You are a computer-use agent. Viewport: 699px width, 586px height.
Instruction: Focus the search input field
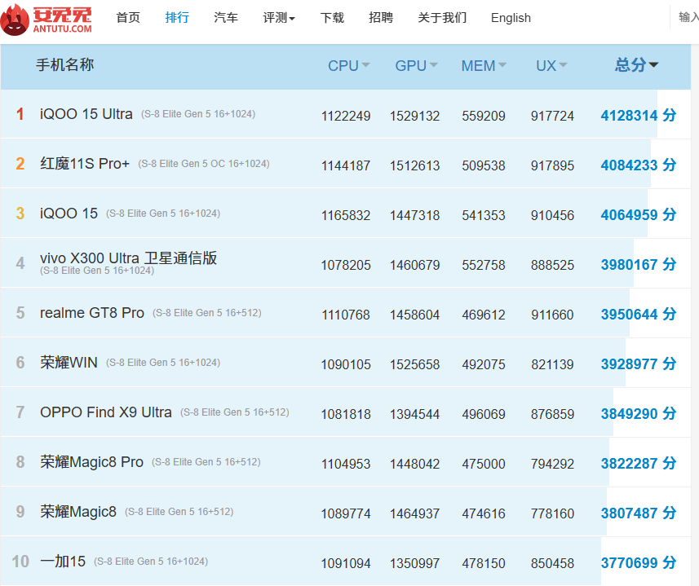685,17
